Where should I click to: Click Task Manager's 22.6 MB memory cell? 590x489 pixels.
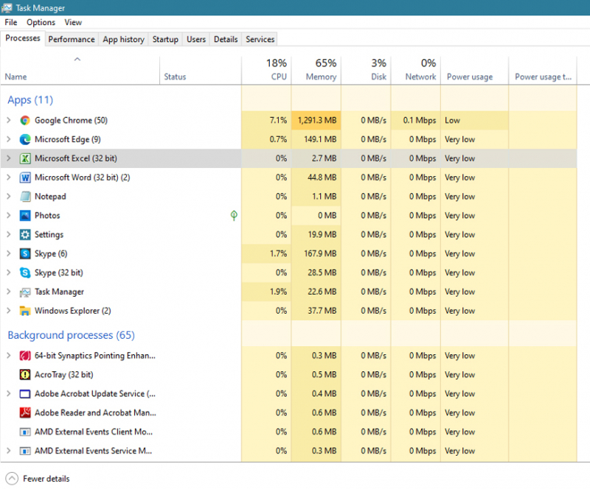[x=316, y=292]
